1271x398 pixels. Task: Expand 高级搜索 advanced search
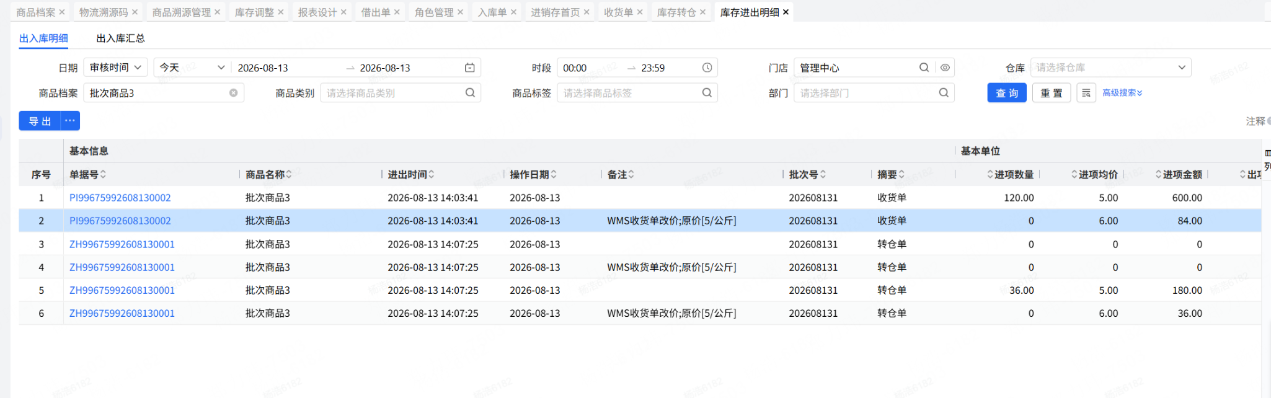pyautogui.click(x=1122, y=93)
